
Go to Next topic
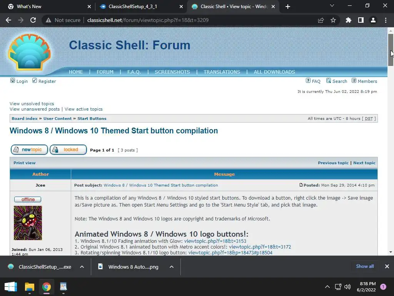364,163
